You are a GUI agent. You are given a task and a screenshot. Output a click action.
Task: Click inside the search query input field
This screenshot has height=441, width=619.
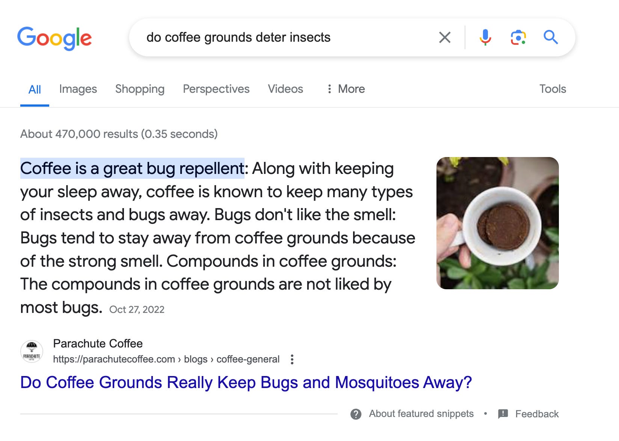(x=285, y=38)
